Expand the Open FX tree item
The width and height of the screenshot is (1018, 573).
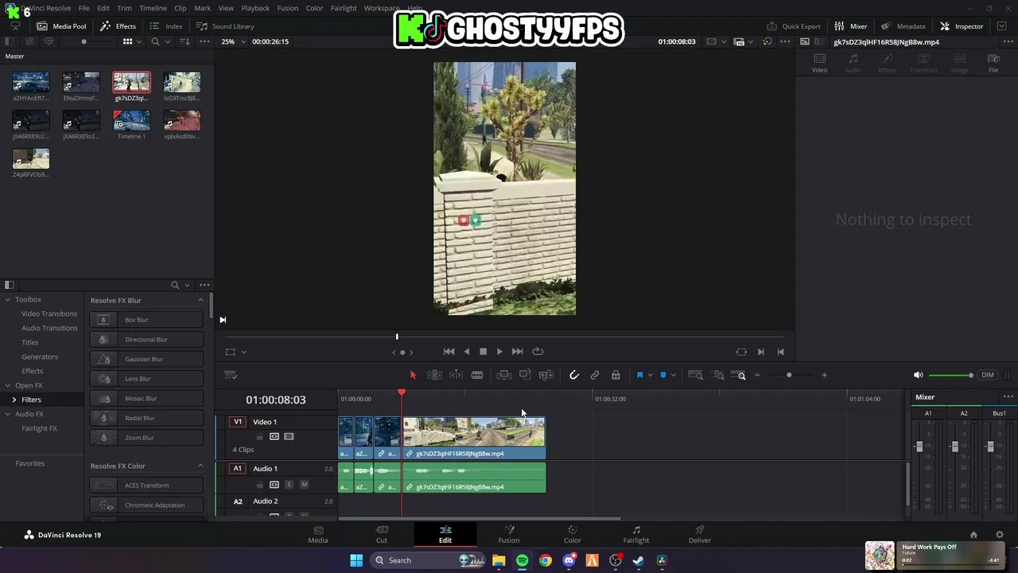coord(7,385)
